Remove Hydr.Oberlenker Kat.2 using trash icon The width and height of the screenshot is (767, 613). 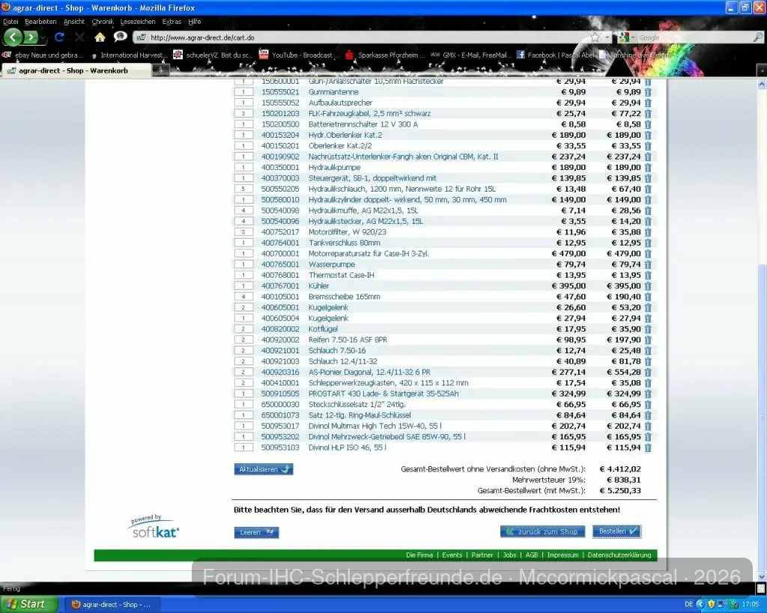[x=648, y=135]
